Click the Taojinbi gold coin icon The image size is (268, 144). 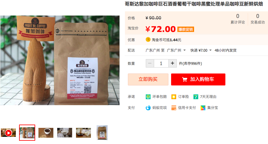coord(148,39)
